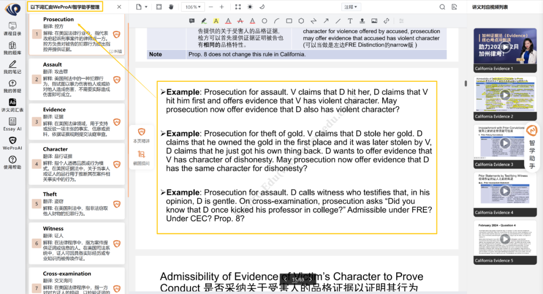
Task: Open 智学助手 floating button
Action: tap(532, 149)
